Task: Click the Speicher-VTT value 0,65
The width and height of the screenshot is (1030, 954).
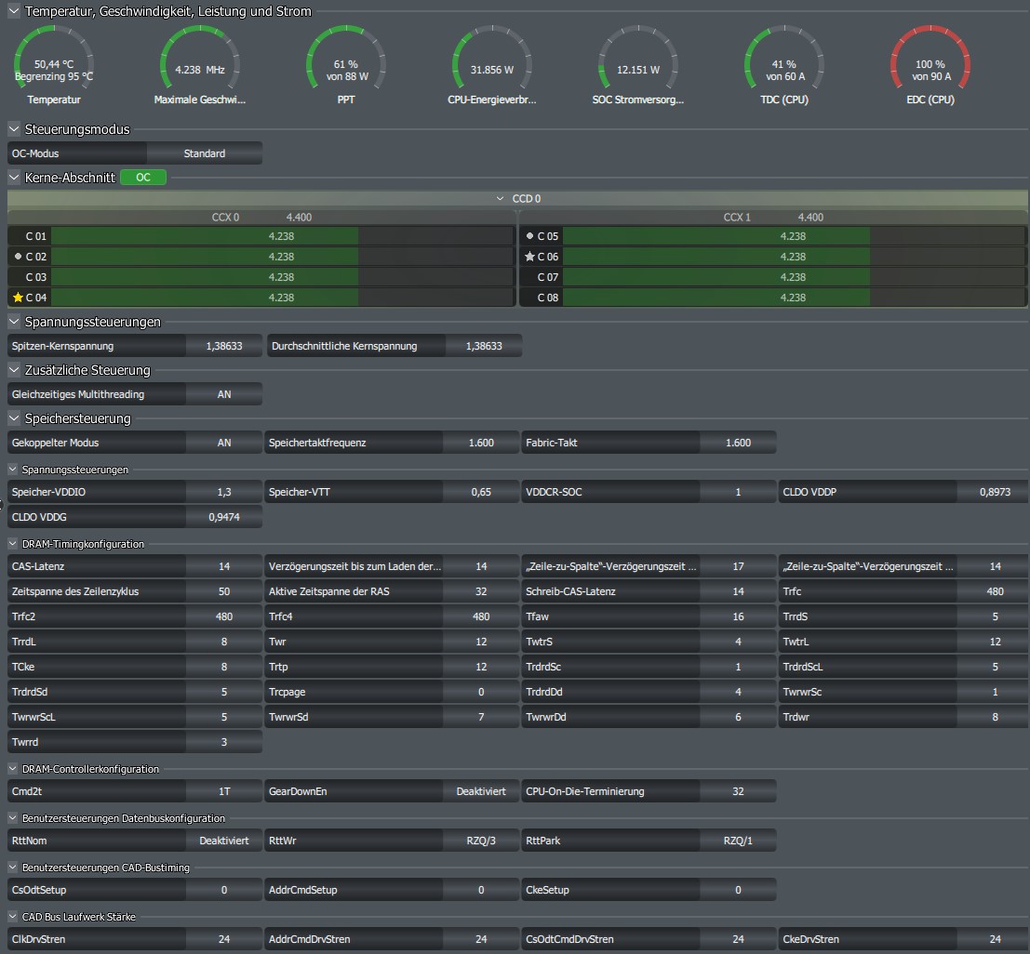Action: click(481, 492)
